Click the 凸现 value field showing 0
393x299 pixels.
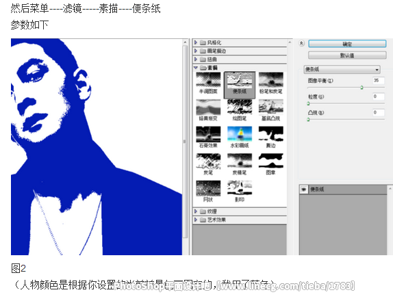(379, 112)
